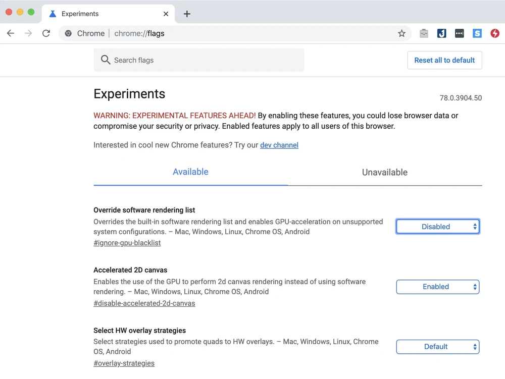
Task: Open Select HW overlay strategies dropdown
Action: click(437, 347)
